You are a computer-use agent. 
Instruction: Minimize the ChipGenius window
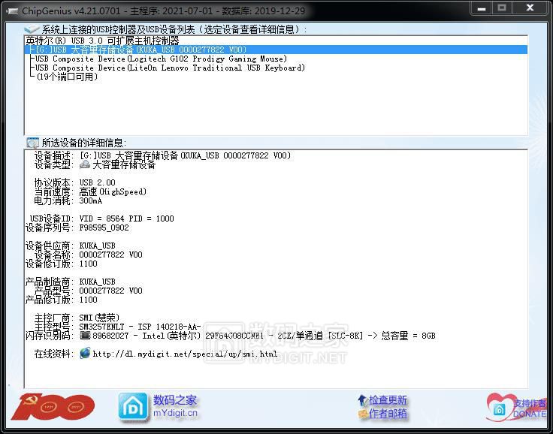482,8
